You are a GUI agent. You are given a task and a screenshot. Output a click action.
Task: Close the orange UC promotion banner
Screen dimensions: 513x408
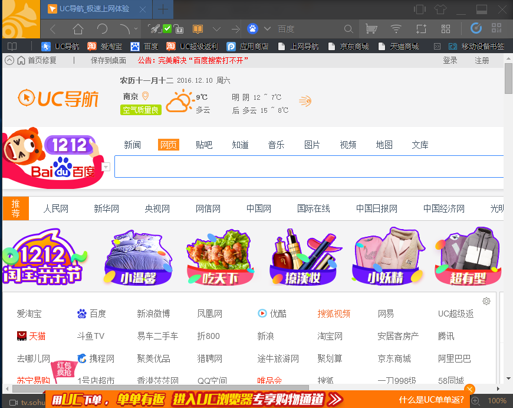point(470,389)
